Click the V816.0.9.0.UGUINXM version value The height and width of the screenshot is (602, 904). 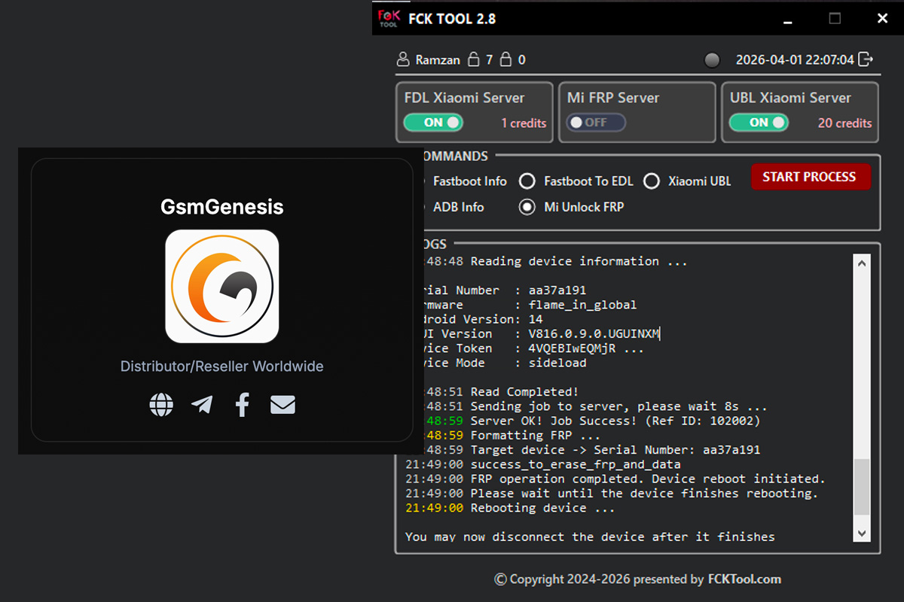[594, 334]
